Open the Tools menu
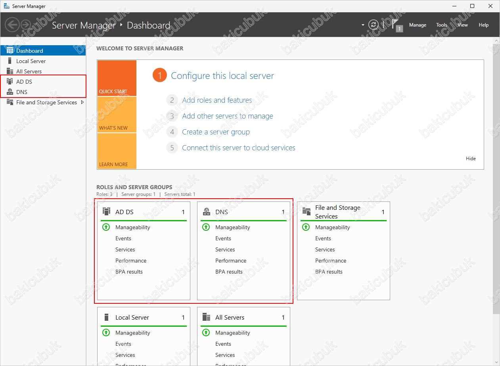The height and width of the screenshot is (366, 500). point(442,25)
